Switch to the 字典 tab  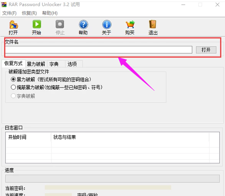tap(56, 64)
